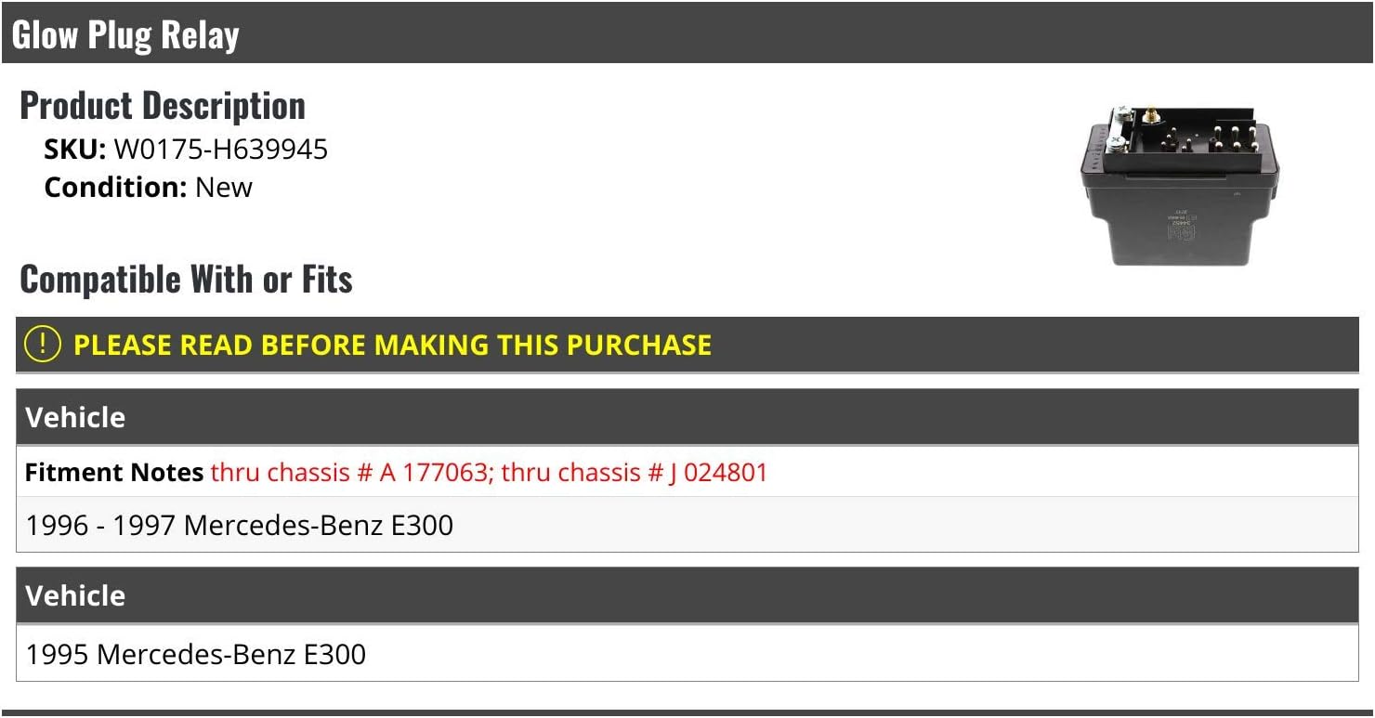The image size is (1375, 718).
Task: Click the yellow exclamation warning icon
Action: [43, 345]
